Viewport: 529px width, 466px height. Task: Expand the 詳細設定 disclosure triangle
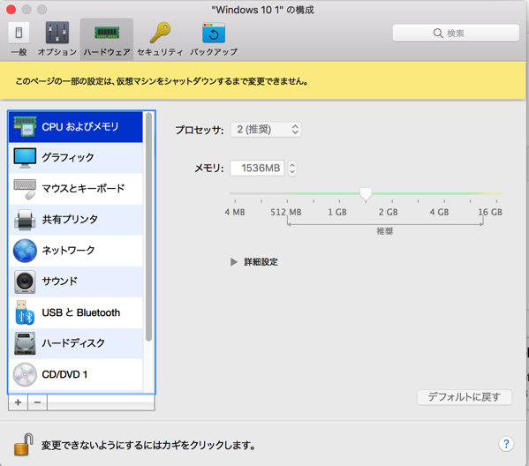(234, 262)
